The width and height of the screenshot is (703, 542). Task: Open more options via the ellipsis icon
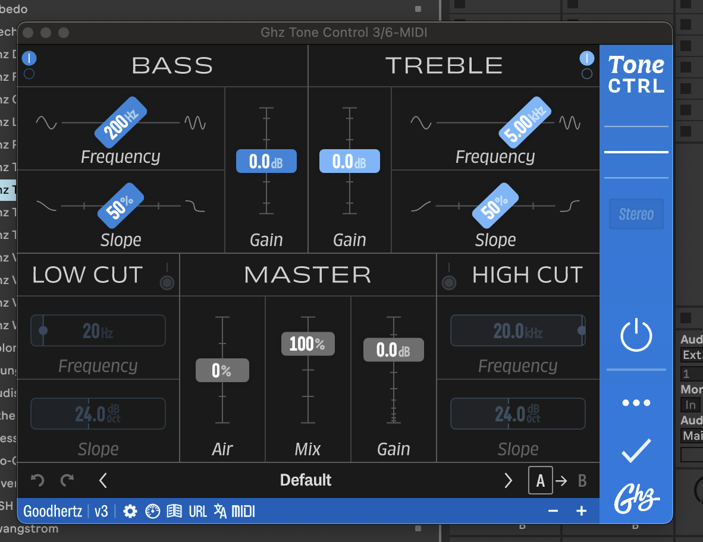(x=636, y=402)
